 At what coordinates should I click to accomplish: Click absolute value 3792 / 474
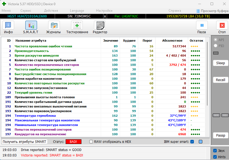point(178,65)
